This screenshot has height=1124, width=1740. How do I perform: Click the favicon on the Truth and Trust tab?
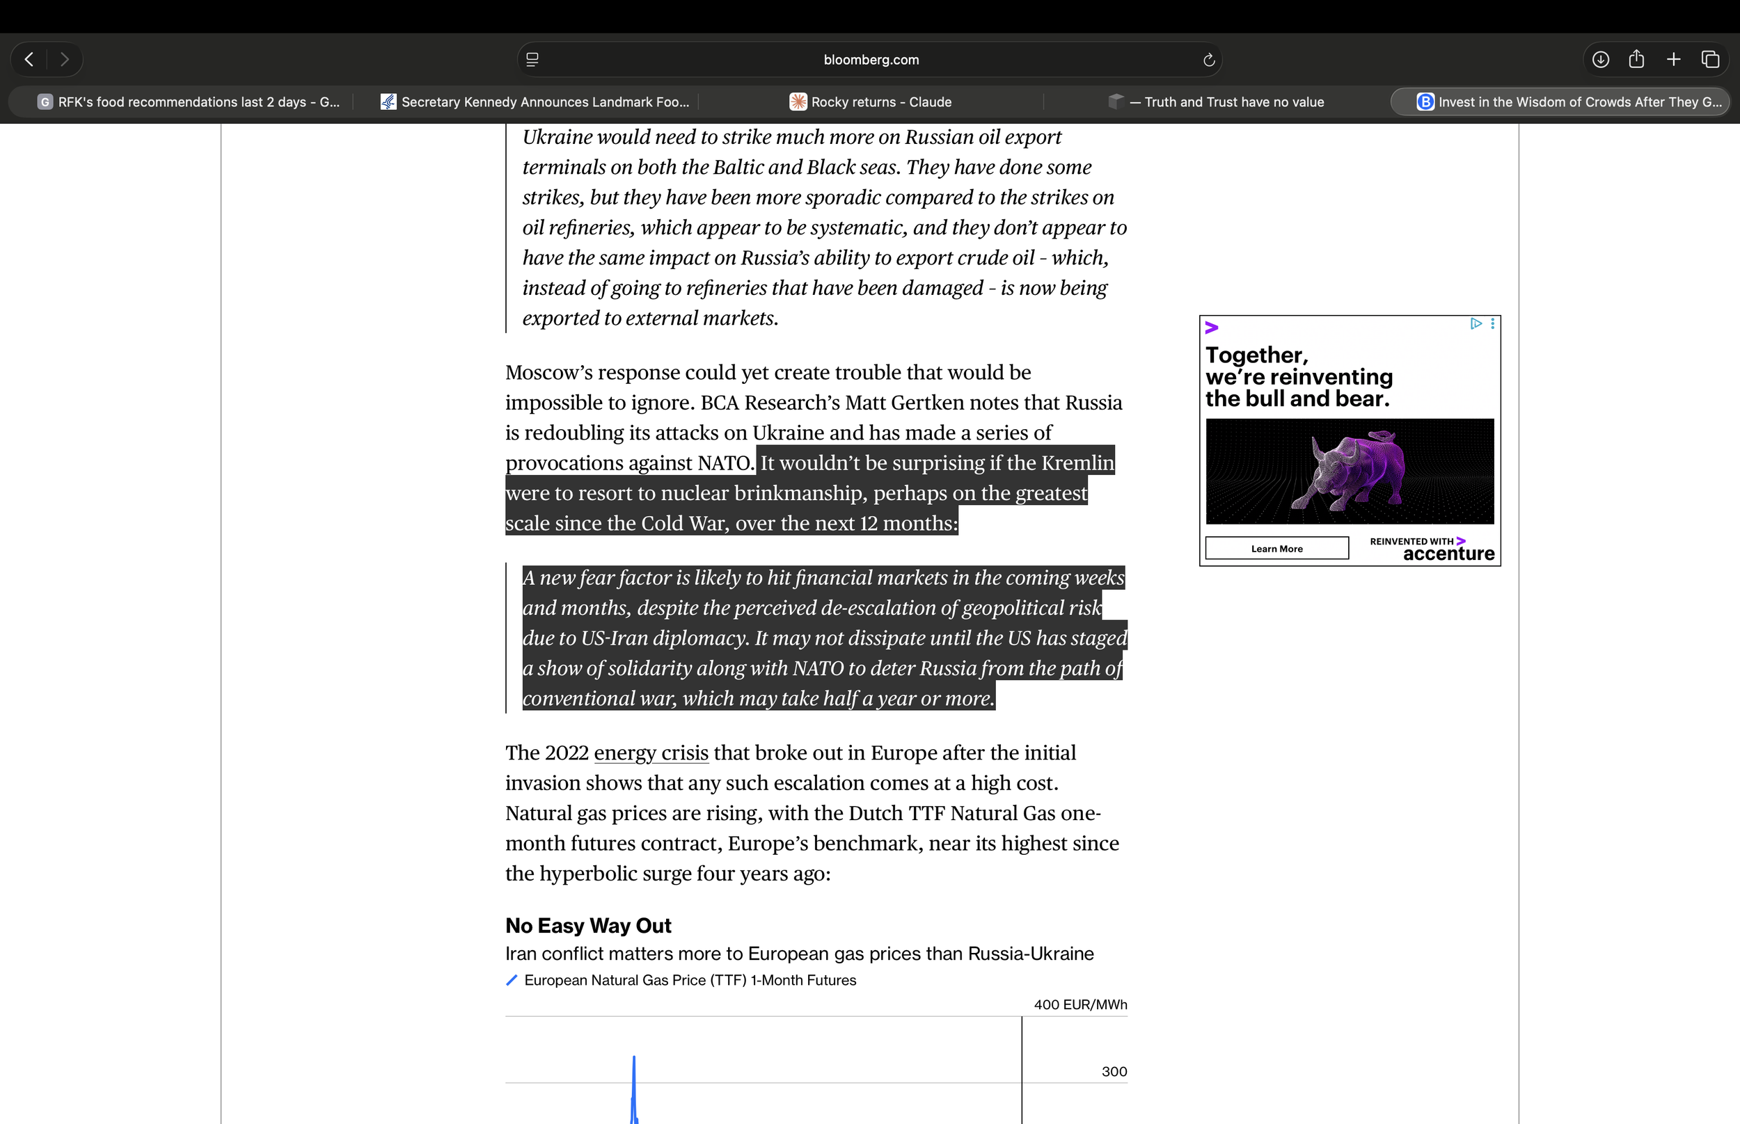(1115, 102)
